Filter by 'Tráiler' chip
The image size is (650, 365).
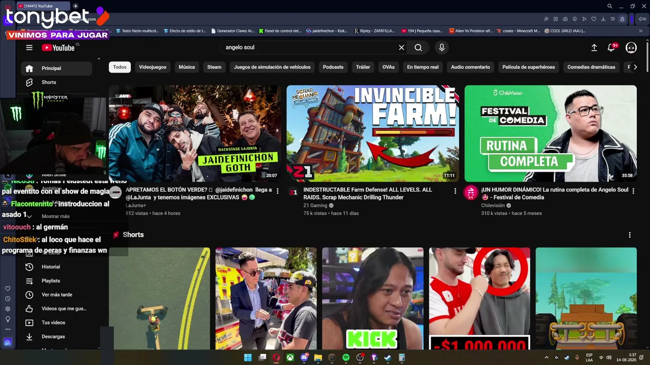coord(363,67)
